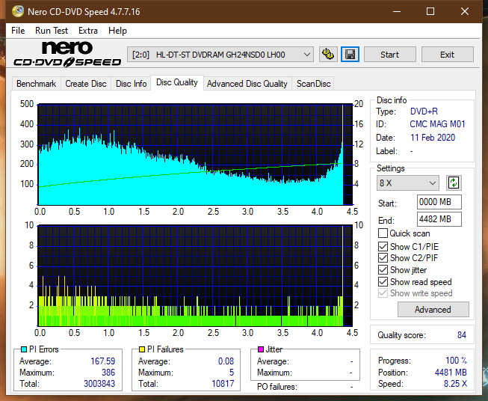Switch to the Disc Info tab

(x=131, y=84)
